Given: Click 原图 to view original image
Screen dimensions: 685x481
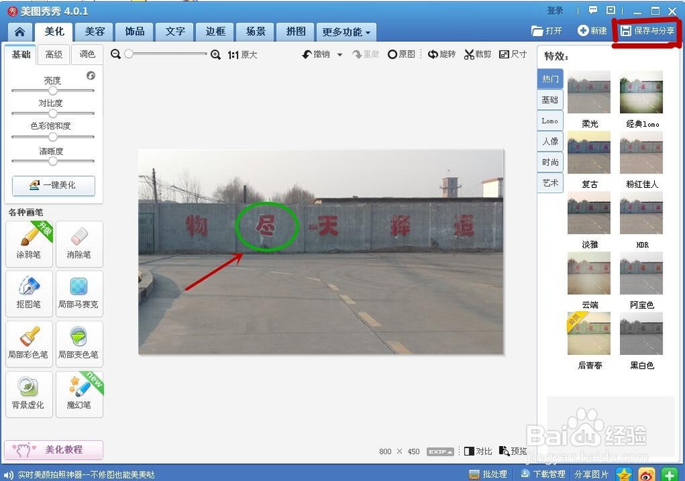Looking at the screenshot, I should 401,54.
